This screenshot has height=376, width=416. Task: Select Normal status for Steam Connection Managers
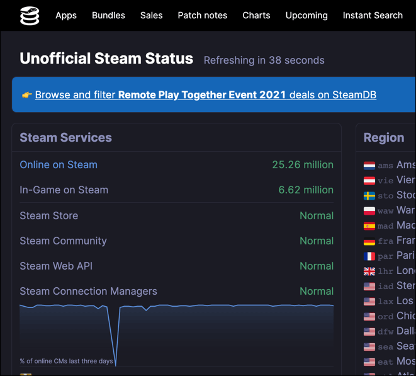pos(317,292)
